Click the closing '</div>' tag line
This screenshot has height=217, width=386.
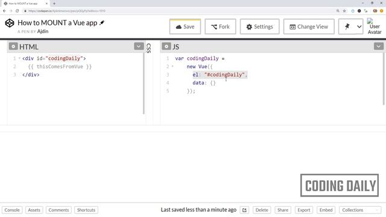point(31,75)
